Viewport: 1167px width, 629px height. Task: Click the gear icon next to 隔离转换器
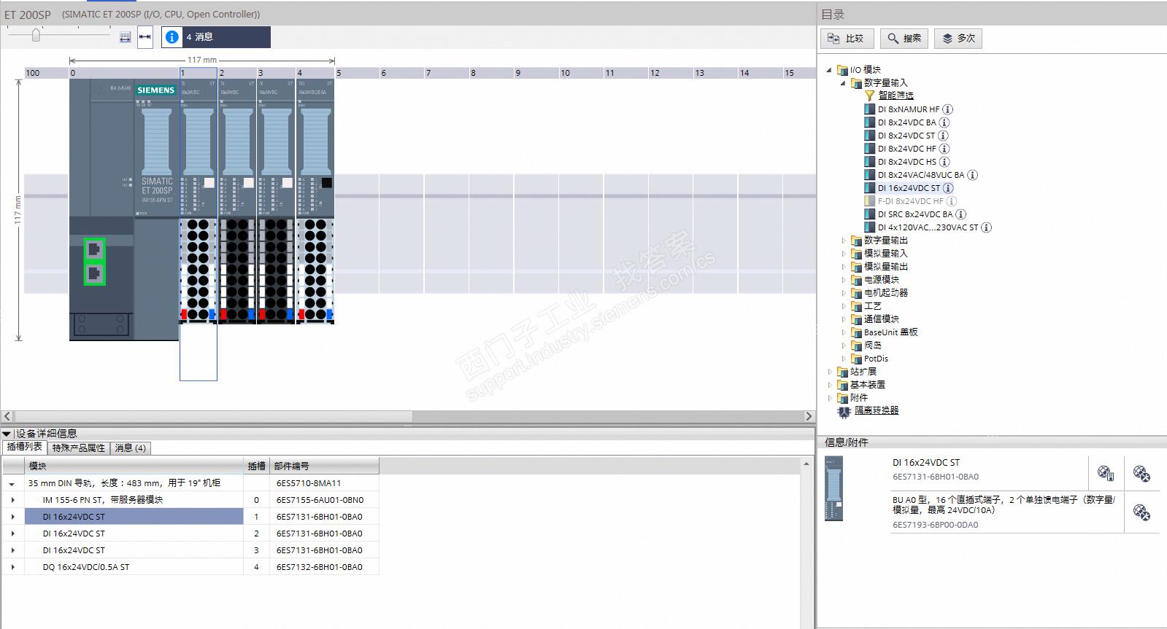[844, 411]
